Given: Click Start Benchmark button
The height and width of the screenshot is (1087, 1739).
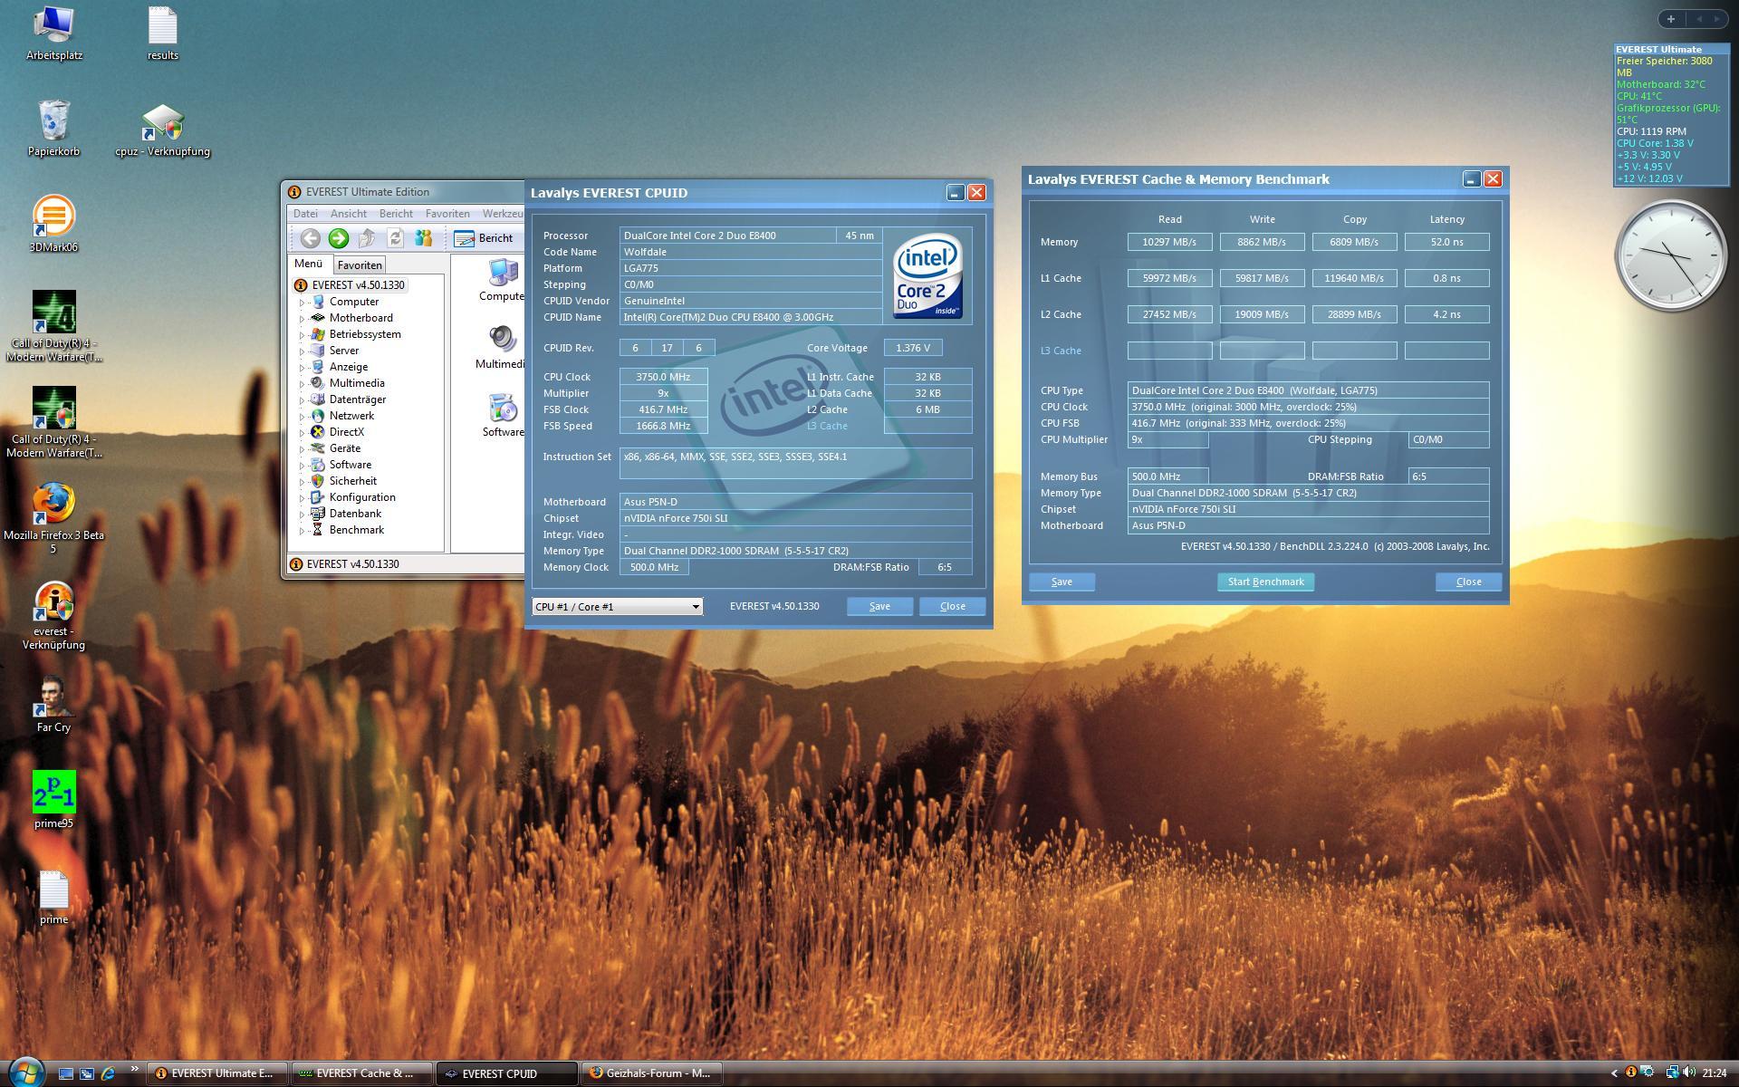Looking at the screenshot, I should pos(1265,582).
